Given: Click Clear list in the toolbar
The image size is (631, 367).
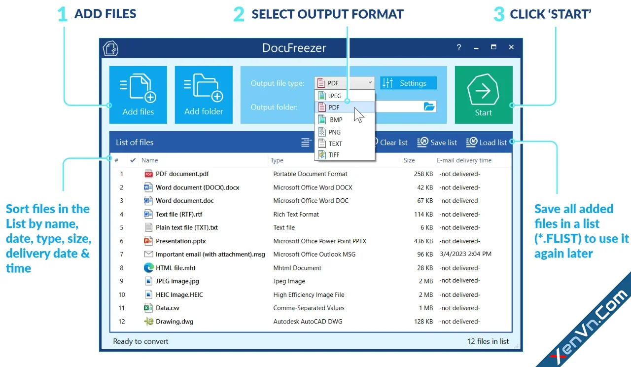Looking at the screenshot, I should coord(393,143).
